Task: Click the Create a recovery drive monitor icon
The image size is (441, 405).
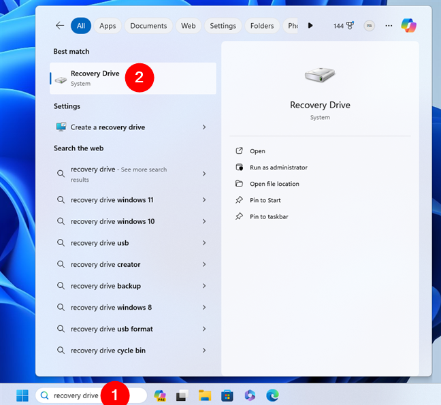Action: pyautogui.click(x=61, y=127)
